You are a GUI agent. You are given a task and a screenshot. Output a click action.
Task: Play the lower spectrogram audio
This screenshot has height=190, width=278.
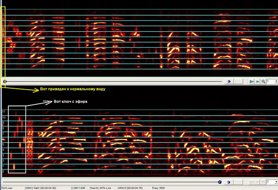(x=229, y=182)
